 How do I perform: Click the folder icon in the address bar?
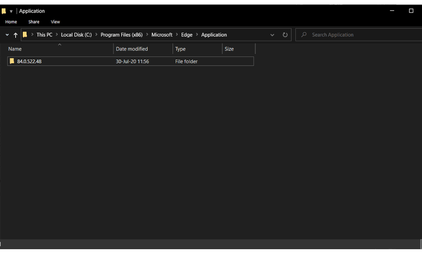coord(25,35)
